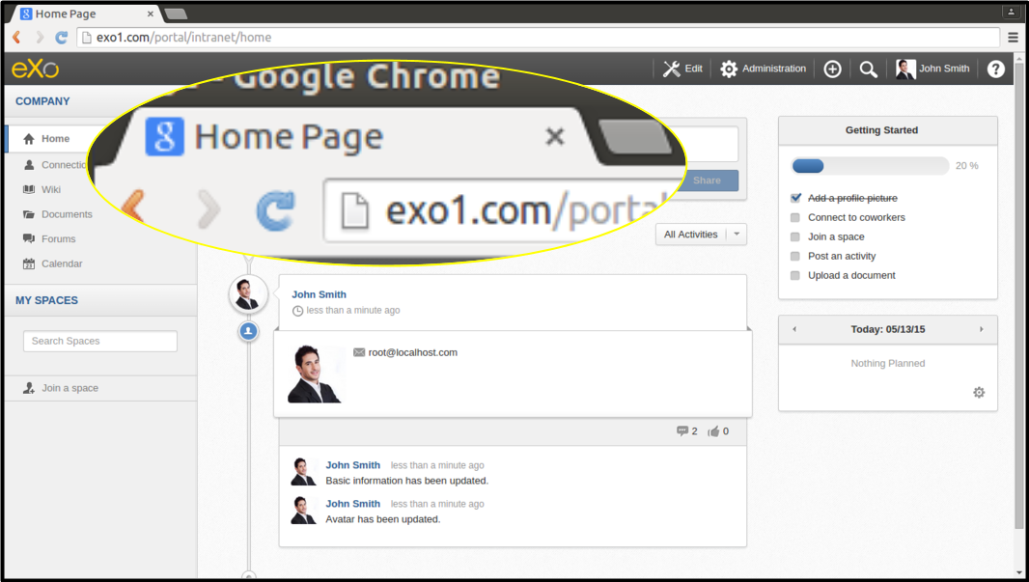Click the root@localhost.com email text
The height and width of the screenshot is (582, 1029).
pos(413,352)
